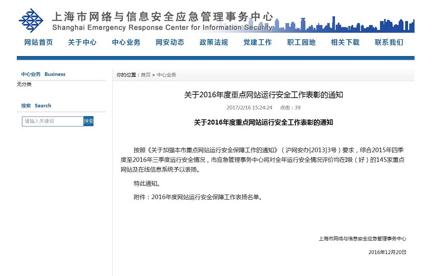Screen dimensions: 433x276
Task: Click the 特此通知。 line
Action: [x=147, y=183]
